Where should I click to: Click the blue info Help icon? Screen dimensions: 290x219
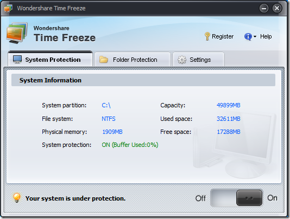point(248,36)
